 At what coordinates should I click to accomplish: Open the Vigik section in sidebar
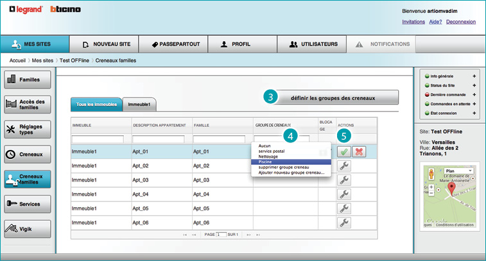point(26,228)
